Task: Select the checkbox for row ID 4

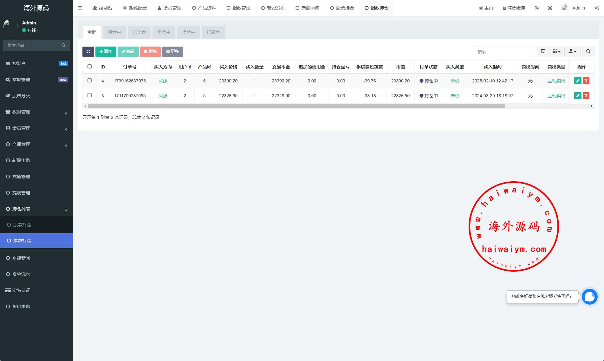Action: [89, 81]
